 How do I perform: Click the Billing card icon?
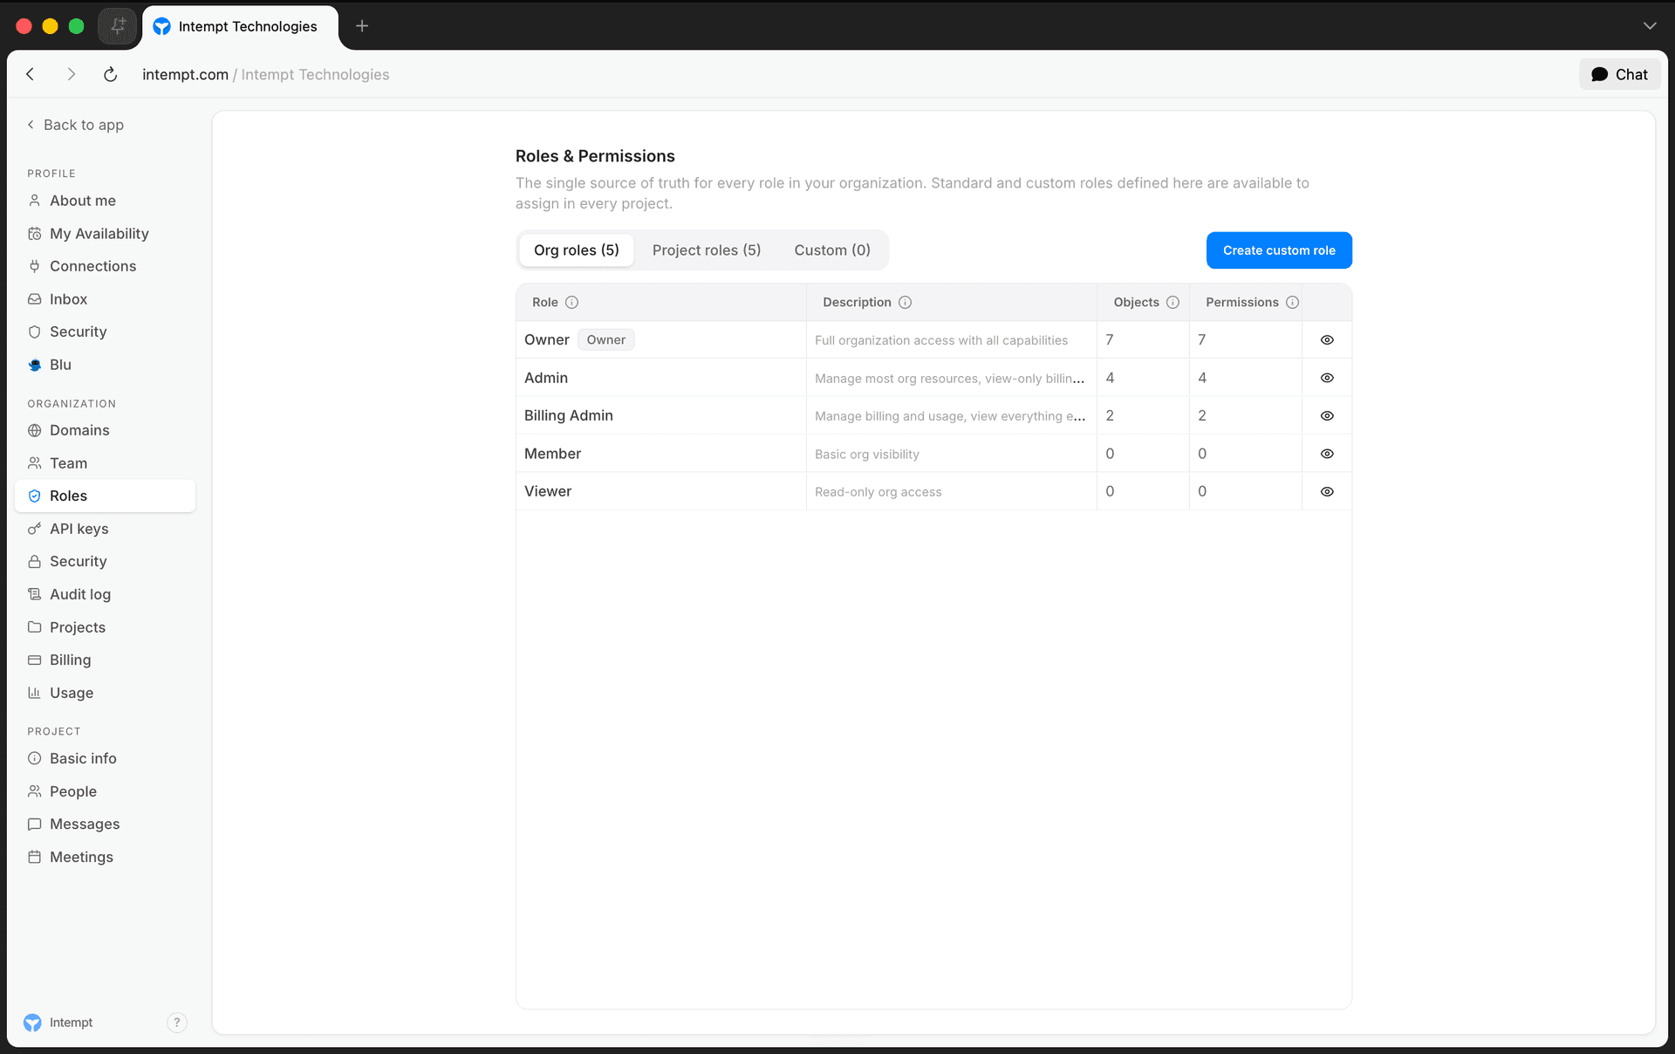pyautogui.click(x=35, y=660)
